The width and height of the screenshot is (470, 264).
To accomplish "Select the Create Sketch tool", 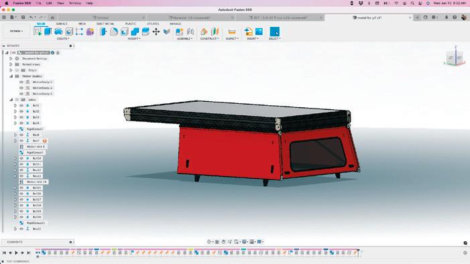I will pos(38,31).
